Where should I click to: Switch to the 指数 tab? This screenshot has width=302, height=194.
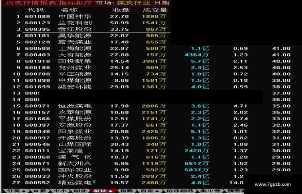[x=127, y=191]
